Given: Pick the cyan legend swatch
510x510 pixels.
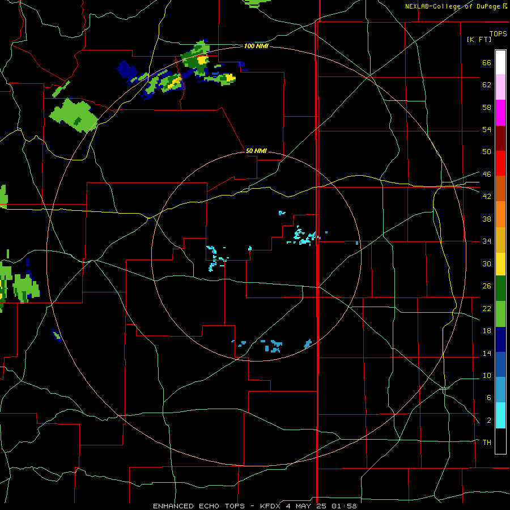Looking at the screenshot, I should tap(500, 415).
